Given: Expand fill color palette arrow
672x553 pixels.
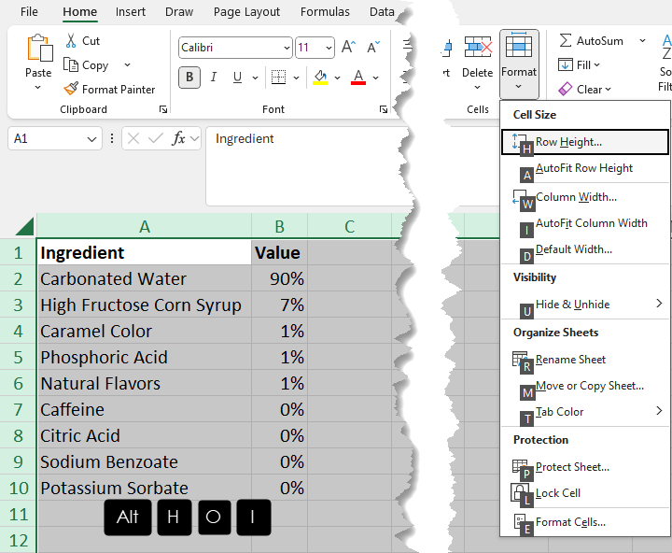Looking at the screenshot, I should [337, 78].
